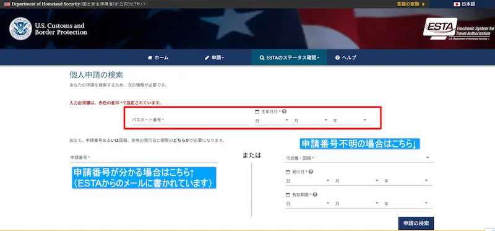Click the 個人申請の検索 heading
This screenshot has height=231, width=495.
(x=97, y=75)
